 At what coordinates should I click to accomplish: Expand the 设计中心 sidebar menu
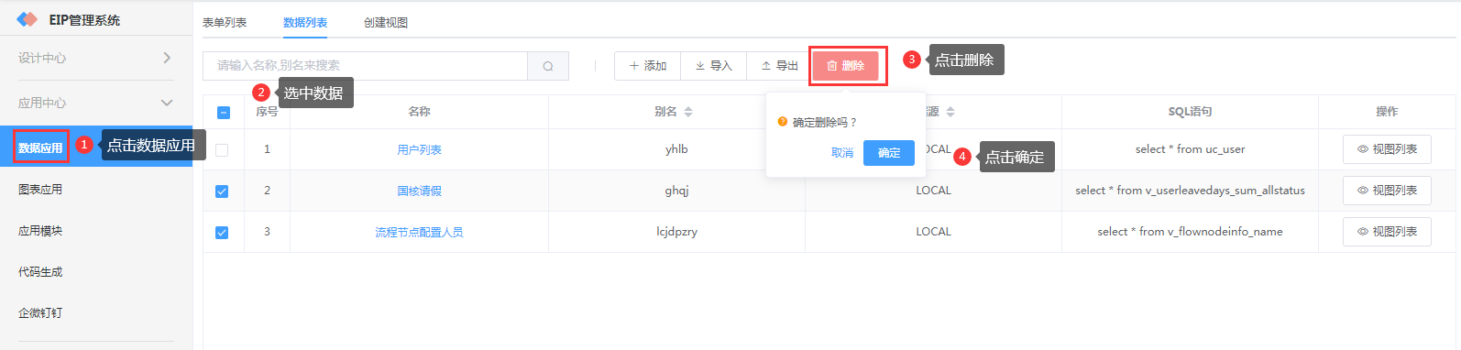(x=96, y=58)
